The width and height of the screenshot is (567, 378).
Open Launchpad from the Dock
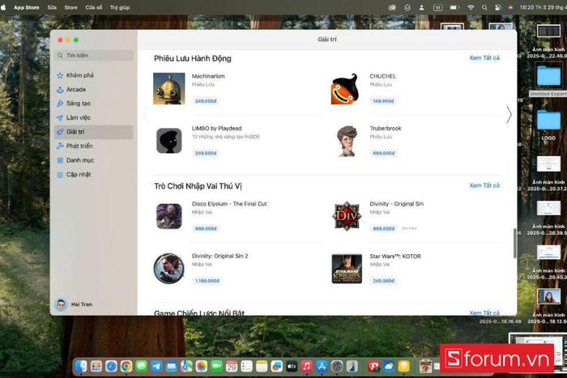point(96,367)
